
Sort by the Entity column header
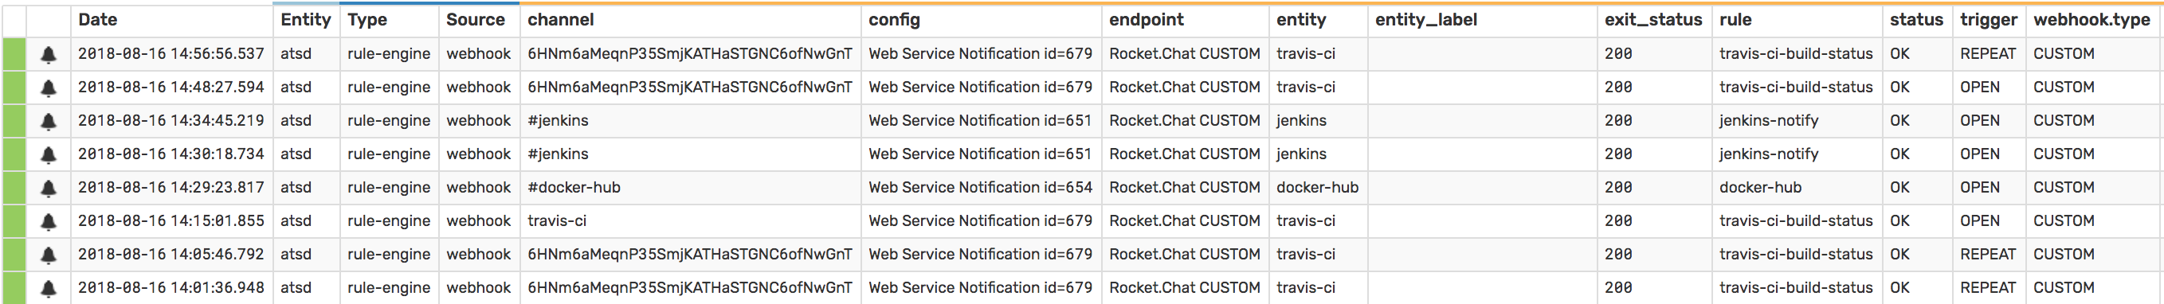(305, 19)
